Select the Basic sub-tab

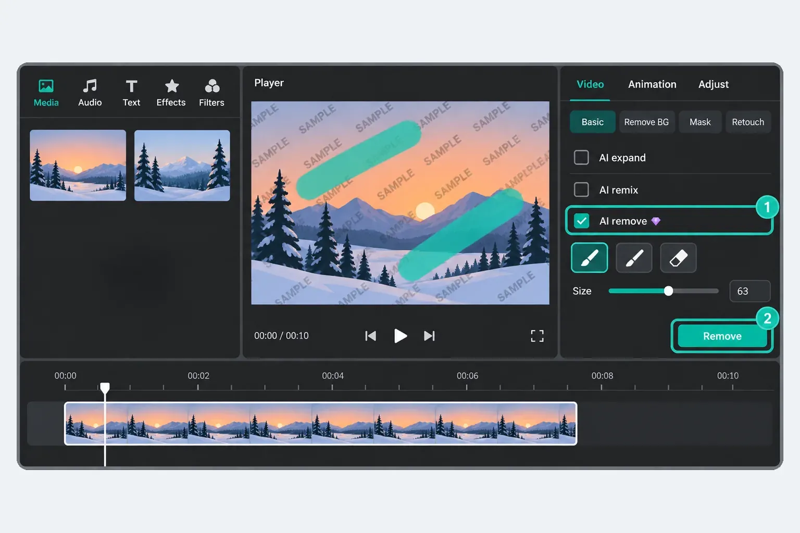pos(592,122)
